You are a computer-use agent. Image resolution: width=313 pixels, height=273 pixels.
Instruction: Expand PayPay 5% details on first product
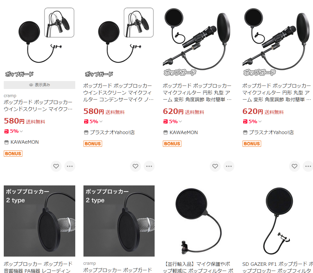[21, 131]
